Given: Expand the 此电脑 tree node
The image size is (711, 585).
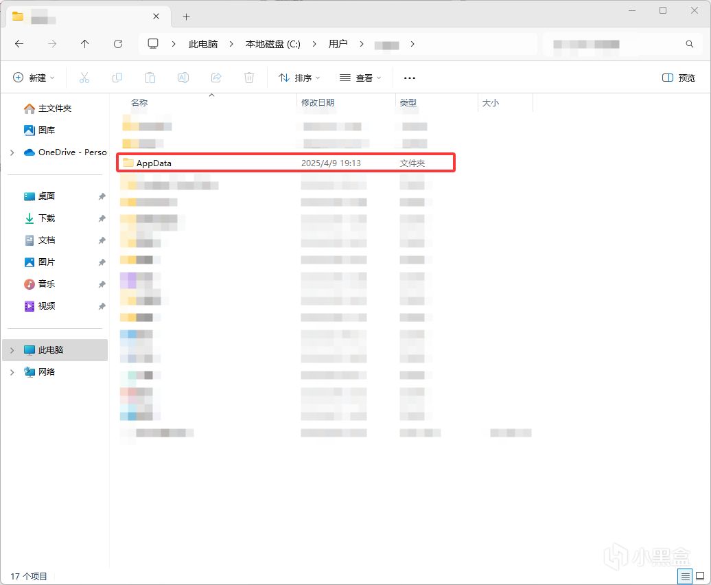Looking at the screenshot, I should pyautogui.click(x=12, y=350).
